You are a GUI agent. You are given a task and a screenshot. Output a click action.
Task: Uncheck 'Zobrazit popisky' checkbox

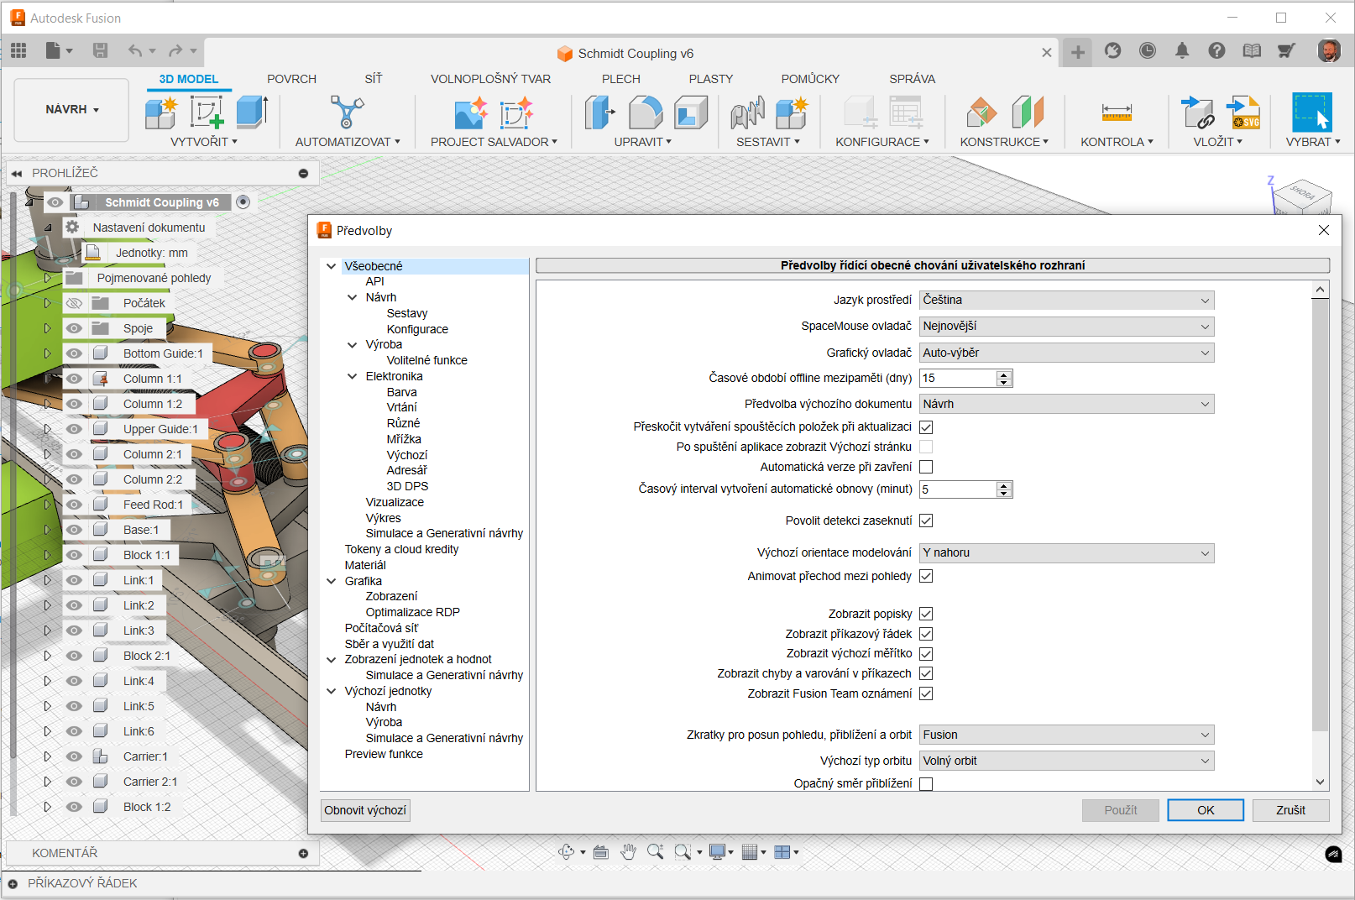click(926, 614)
